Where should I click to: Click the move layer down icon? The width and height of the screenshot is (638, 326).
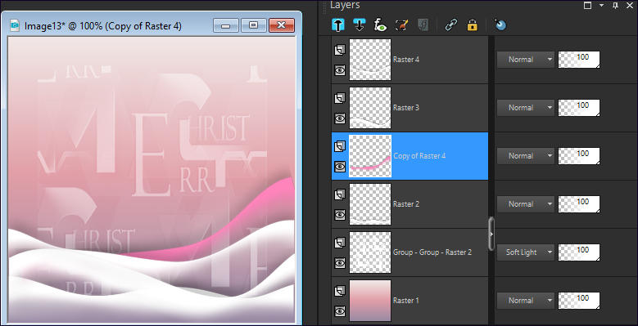click(x=360, y=25)
